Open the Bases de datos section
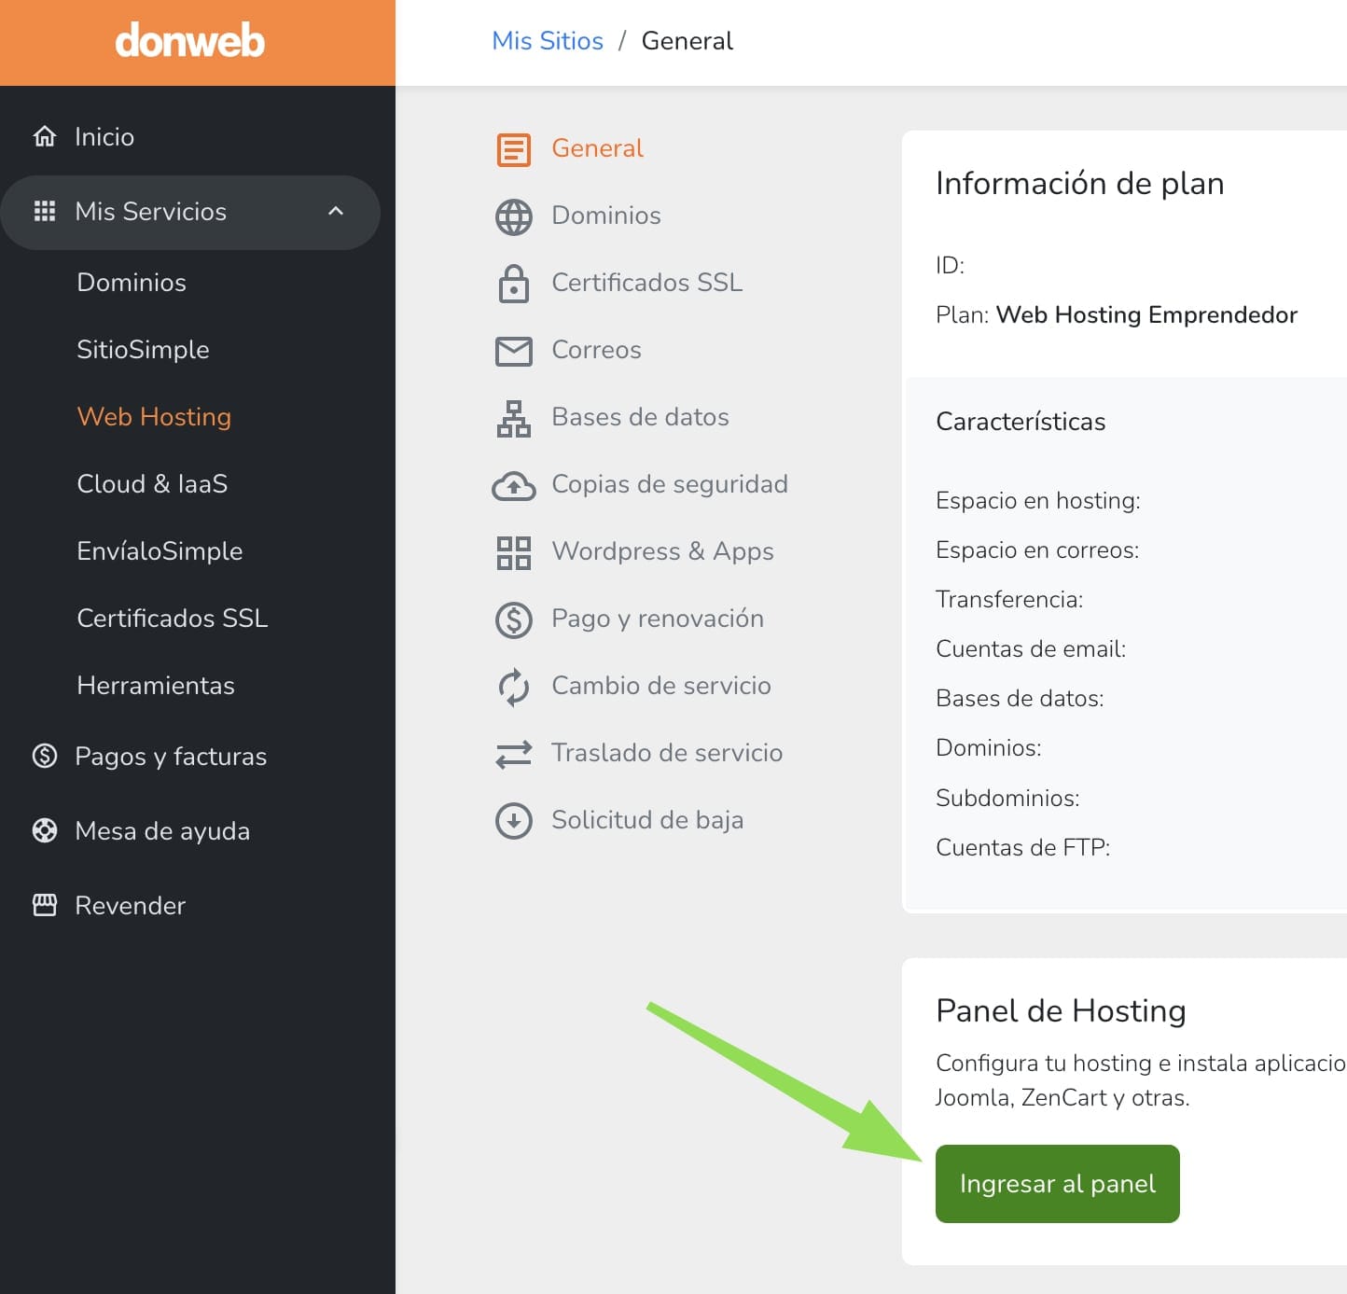Screen dimensions: 1347x1294 641,417
